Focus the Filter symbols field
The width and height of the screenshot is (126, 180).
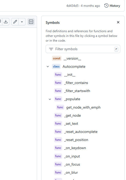(x=83, y=49)
